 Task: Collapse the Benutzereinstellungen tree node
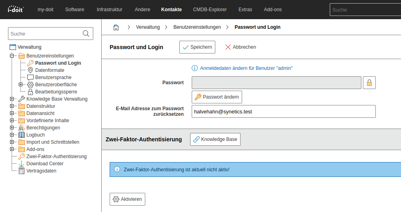click(x=12, y=56)
